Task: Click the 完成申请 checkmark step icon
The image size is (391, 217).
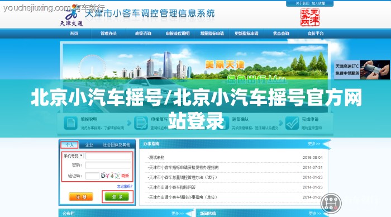Action: pyautogui.click(x=292, y=123)
